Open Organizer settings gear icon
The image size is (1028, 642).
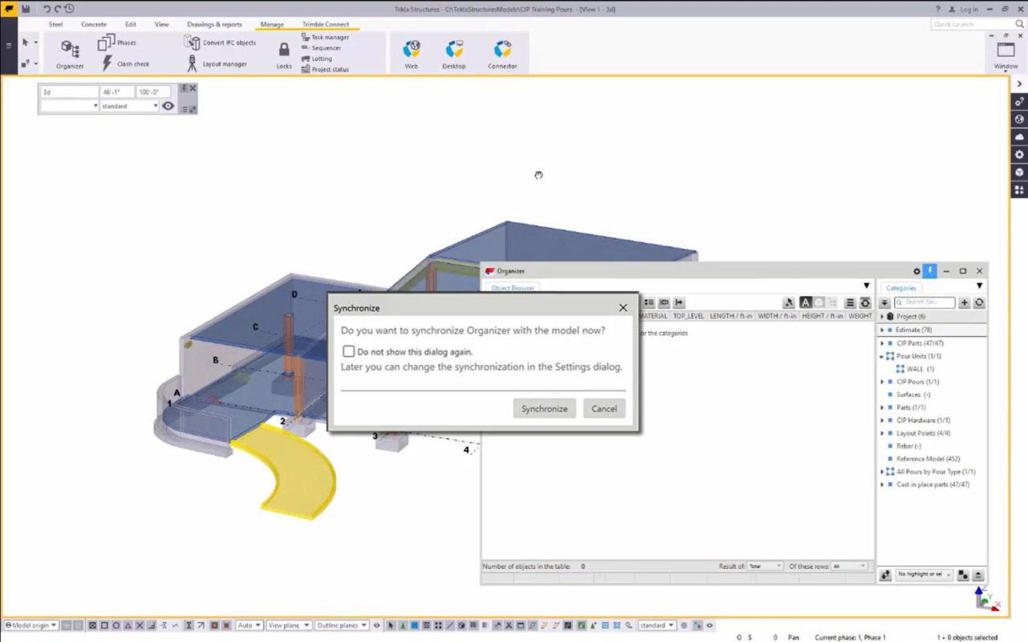(917, 271)
